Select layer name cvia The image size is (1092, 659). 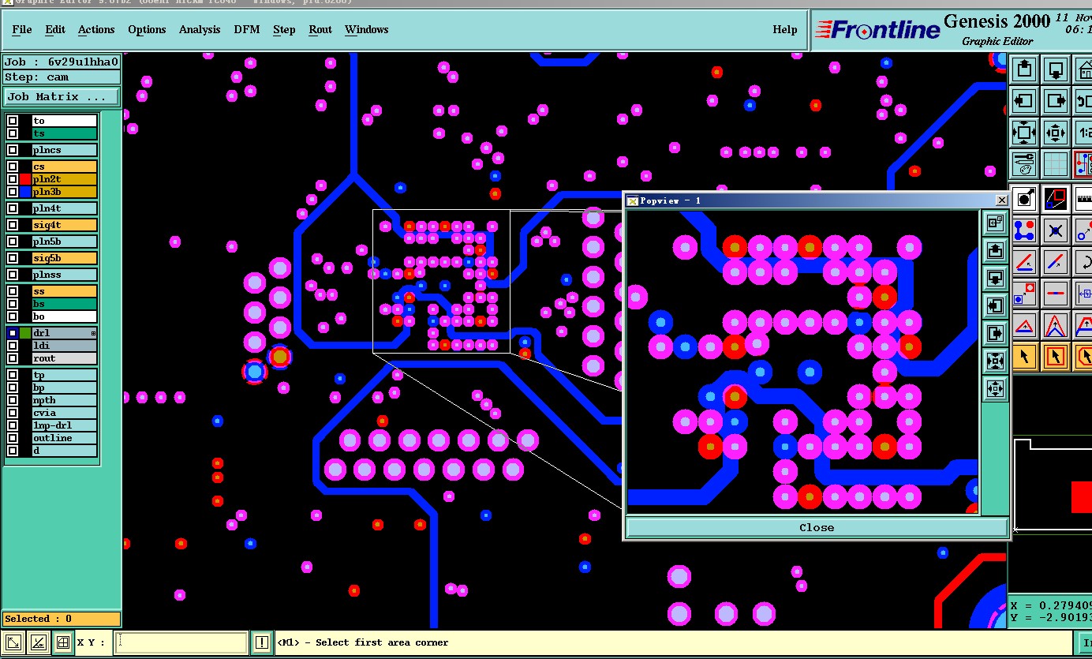[64, 413]
